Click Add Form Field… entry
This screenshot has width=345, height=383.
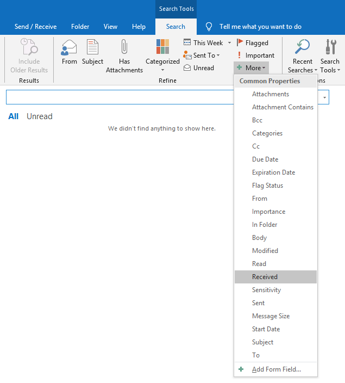click(x=275, y=369)
